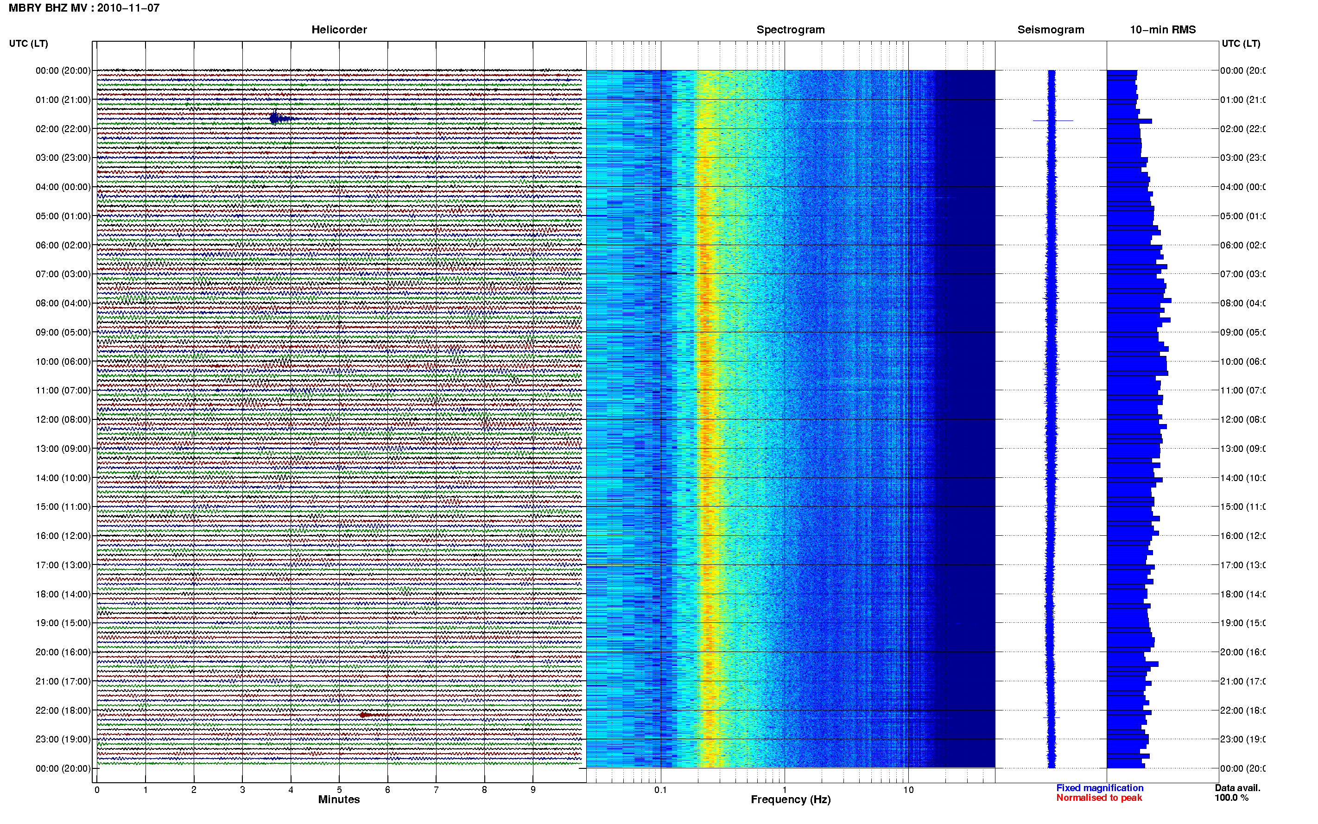Click the Data avail. label

click(x=1237, y=788)
